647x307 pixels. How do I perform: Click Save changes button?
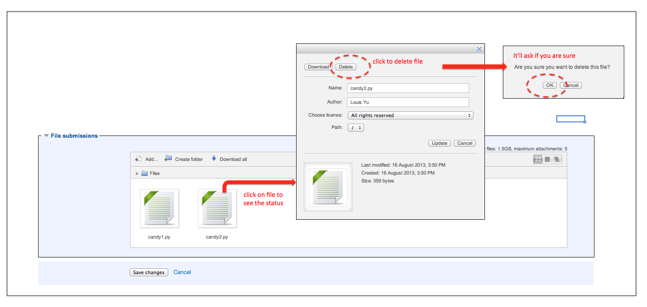149,272
